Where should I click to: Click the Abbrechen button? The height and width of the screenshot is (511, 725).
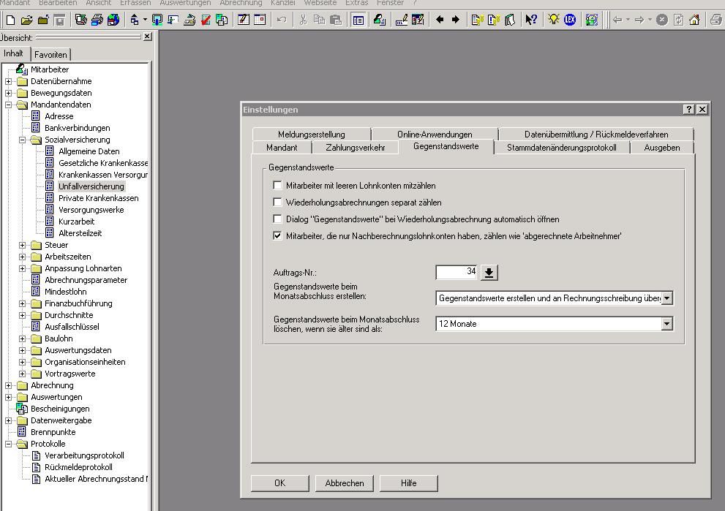344,483
